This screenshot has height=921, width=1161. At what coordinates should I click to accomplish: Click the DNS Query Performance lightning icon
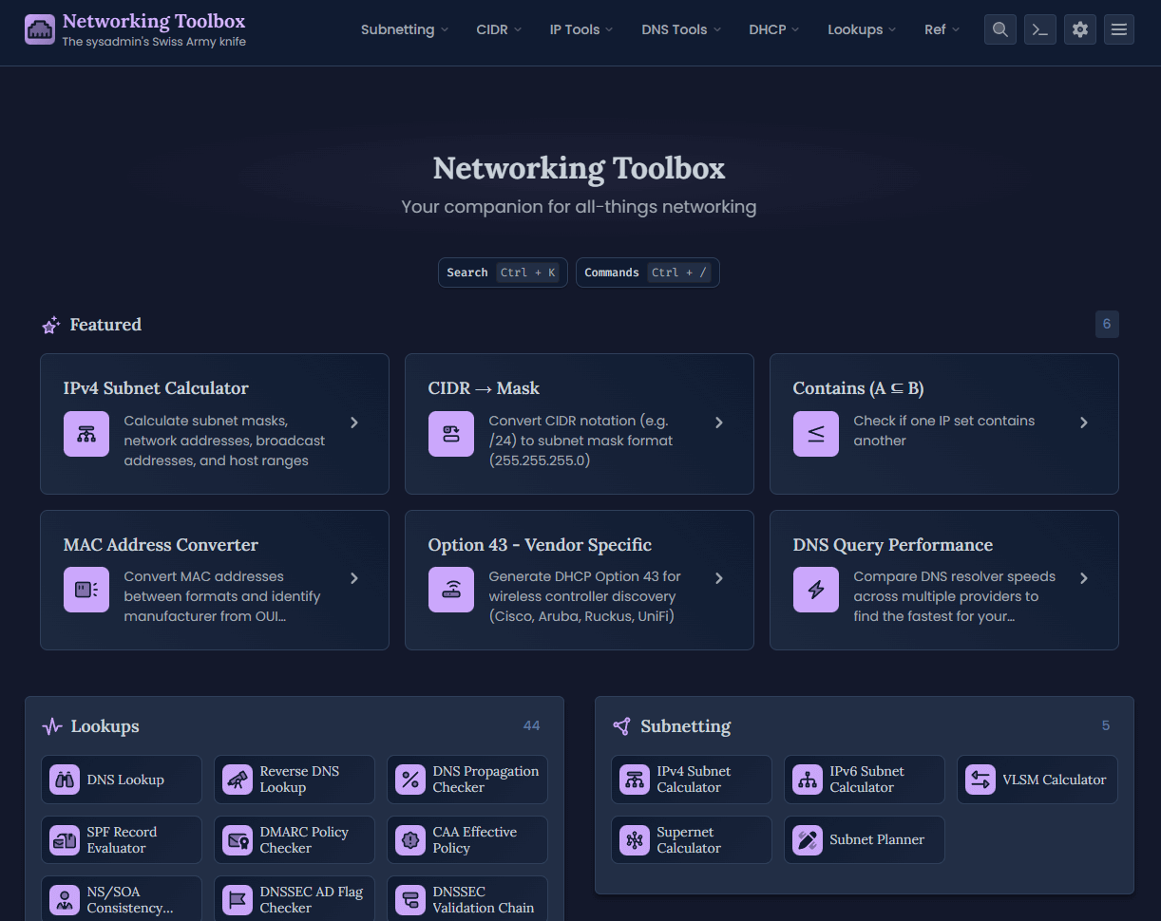point(815,590)
